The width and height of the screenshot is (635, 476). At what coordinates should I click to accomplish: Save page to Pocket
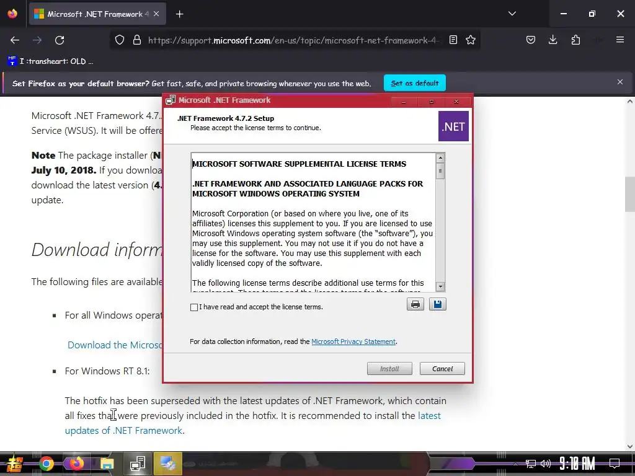point(531,40)
